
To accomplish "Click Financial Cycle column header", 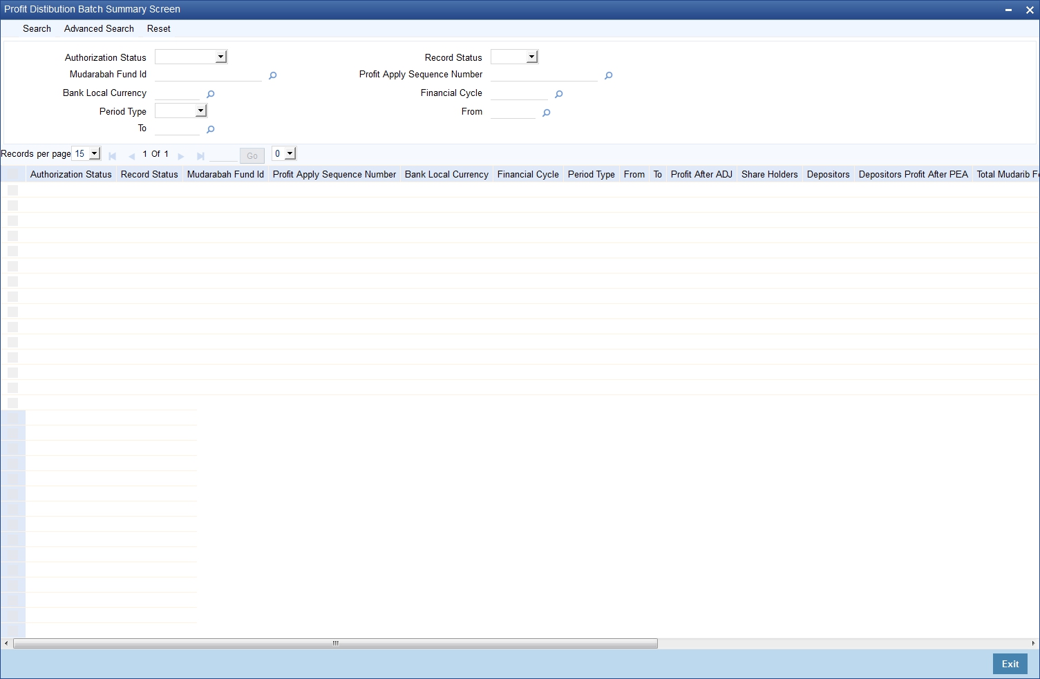I will [x=528, y=174].
